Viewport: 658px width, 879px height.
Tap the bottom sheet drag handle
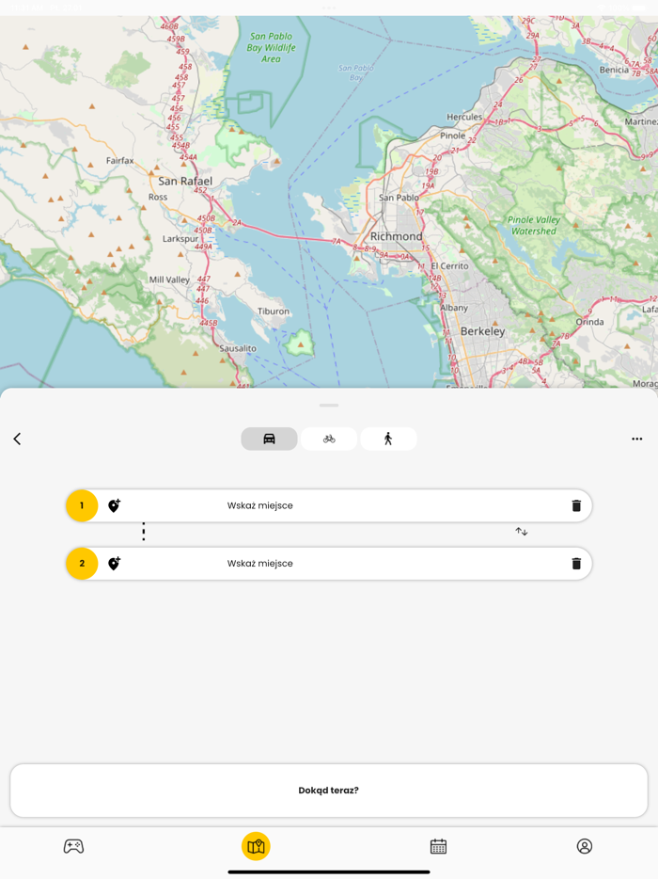click(329, 406)
